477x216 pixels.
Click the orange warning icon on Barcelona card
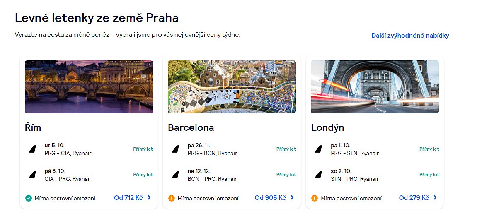172,198
